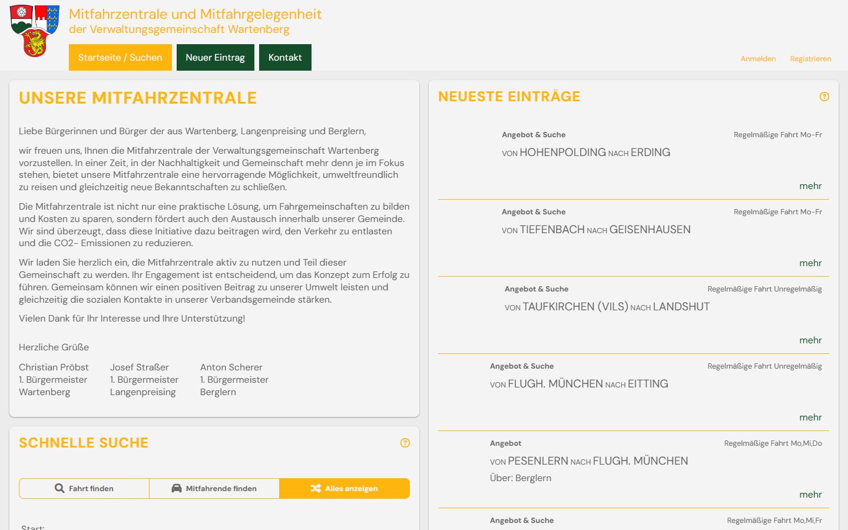Open mehr for Pesenlern nach Flugh. München
This screenshot has width=848, height=530.
[x=810, y=495]
